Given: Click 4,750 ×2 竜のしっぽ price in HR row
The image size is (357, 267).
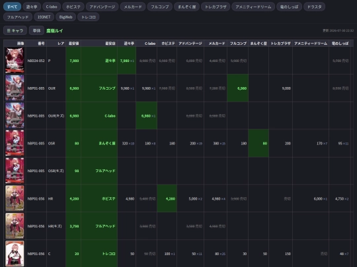Looking at the screenshot, I should click(x=342, y=198).
